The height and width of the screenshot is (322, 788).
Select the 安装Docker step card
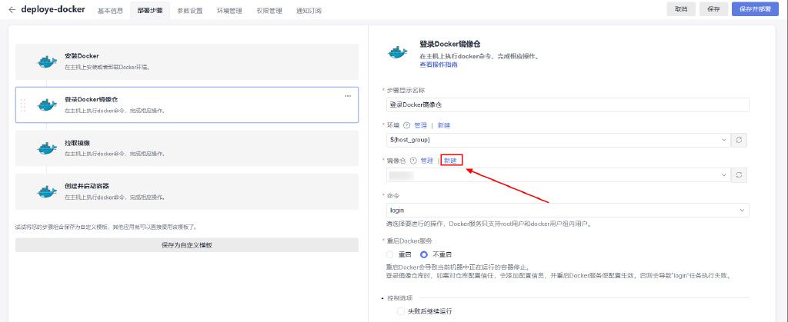click(x=187, y=61)
